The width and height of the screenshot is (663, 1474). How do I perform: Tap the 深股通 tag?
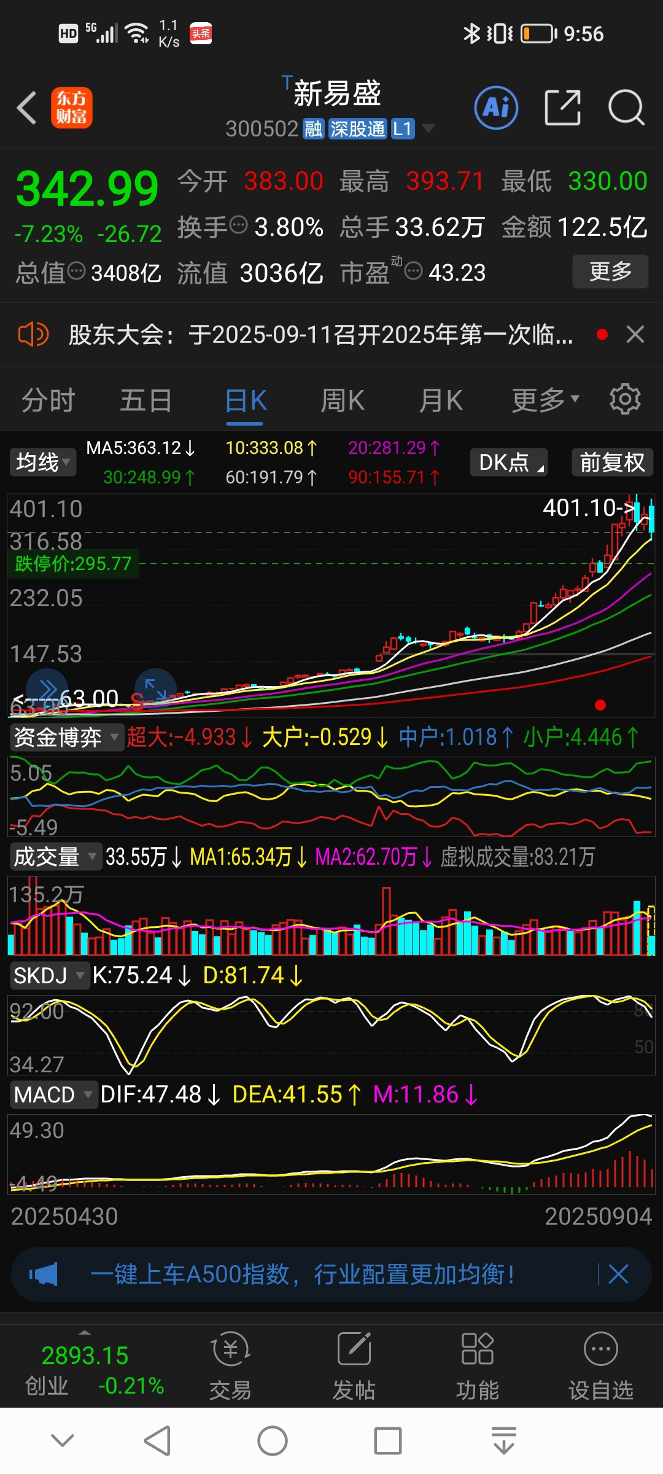(x=357, y=128)
